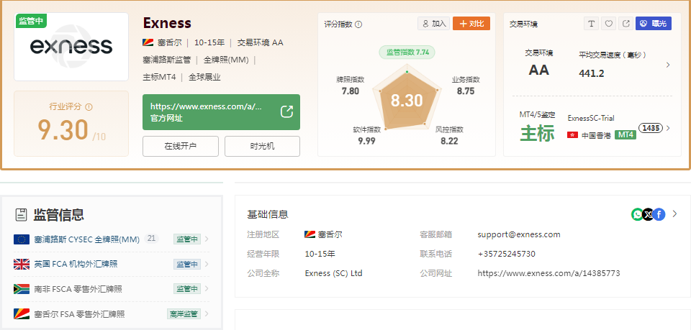Click the 风控指数 8.22 score
This screenshot has height=330, width=691.
pyautogui.click(x=449, y=141)
